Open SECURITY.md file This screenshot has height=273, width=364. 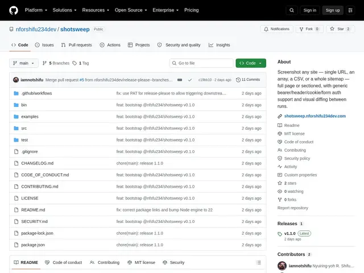(34, 221)
